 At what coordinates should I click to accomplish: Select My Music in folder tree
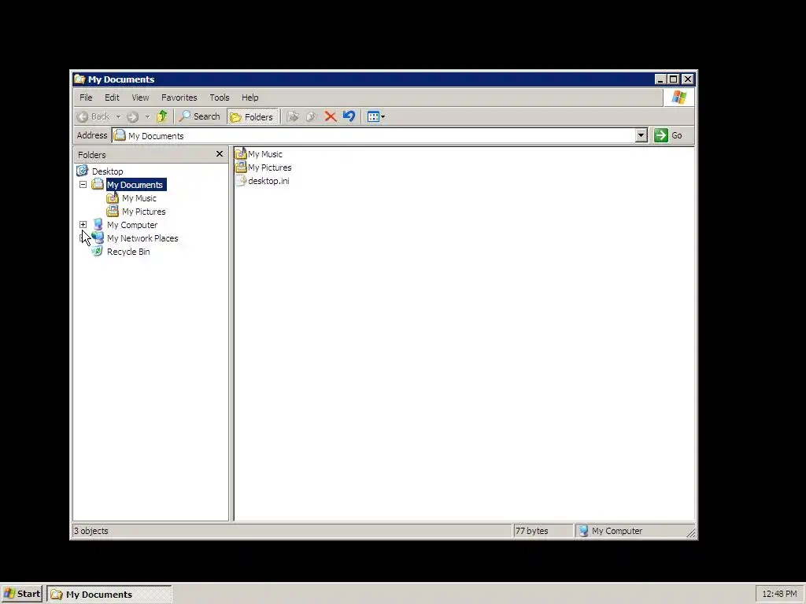(x=139, y=198)
